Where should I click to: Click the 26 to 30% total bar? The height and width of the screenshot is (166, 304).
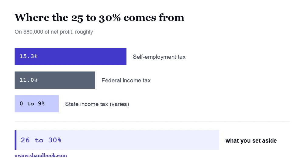pyautogui.click(x=117, y=140)
